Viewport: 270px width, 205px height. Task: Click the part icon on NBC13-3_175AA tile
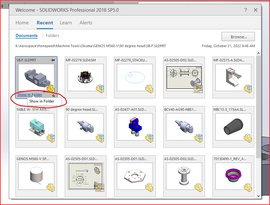(x=248, y=138)
